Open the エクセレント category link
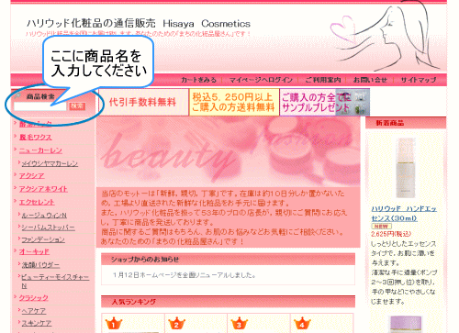The width and height of the screenshot is (459, 333). [37, 202]
